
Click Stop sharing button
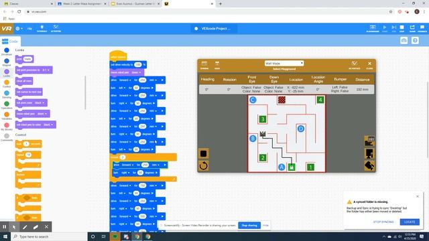click(249, 226)
